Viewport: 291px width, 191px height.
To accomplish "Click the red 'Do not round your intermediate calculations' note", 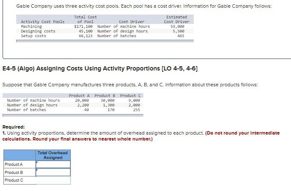I will coord(141,136).
